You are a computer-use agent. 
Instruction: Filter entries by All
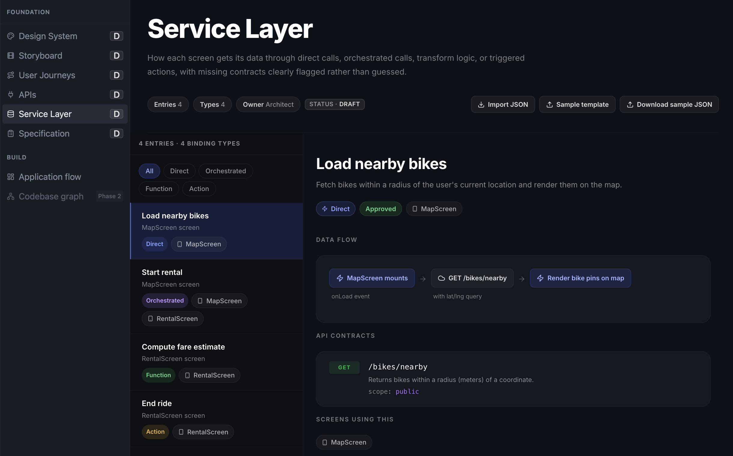point(149,171)
